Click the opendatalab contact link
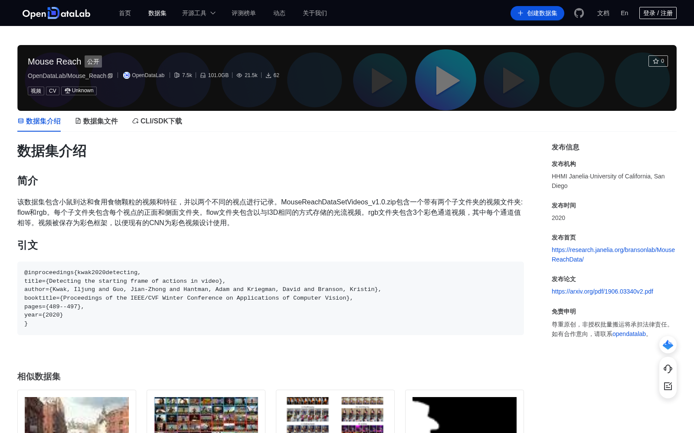Screen dimensions: 694x433 click(629, 334)
